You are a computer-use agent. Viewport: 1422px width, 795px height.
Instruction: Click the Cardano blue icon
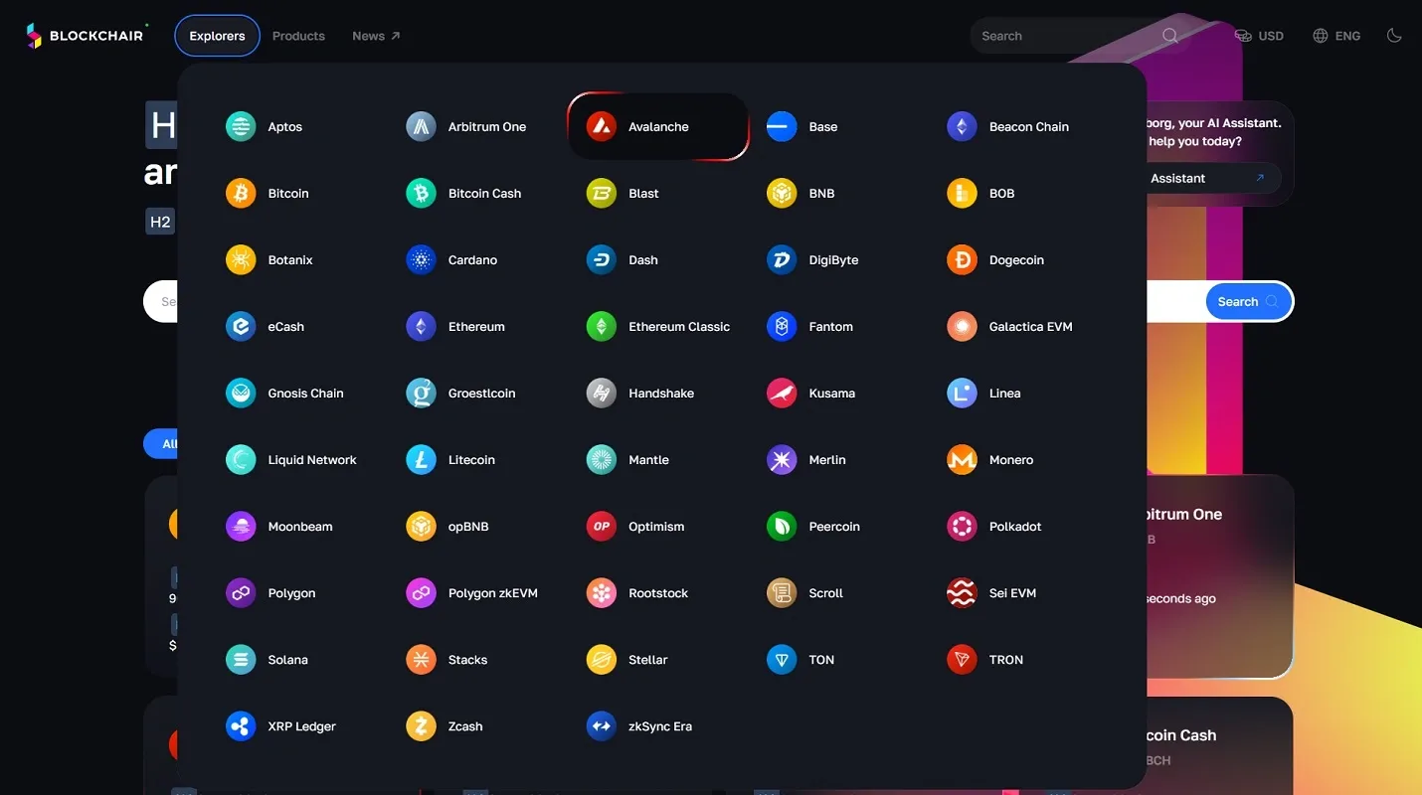(422, 259)
